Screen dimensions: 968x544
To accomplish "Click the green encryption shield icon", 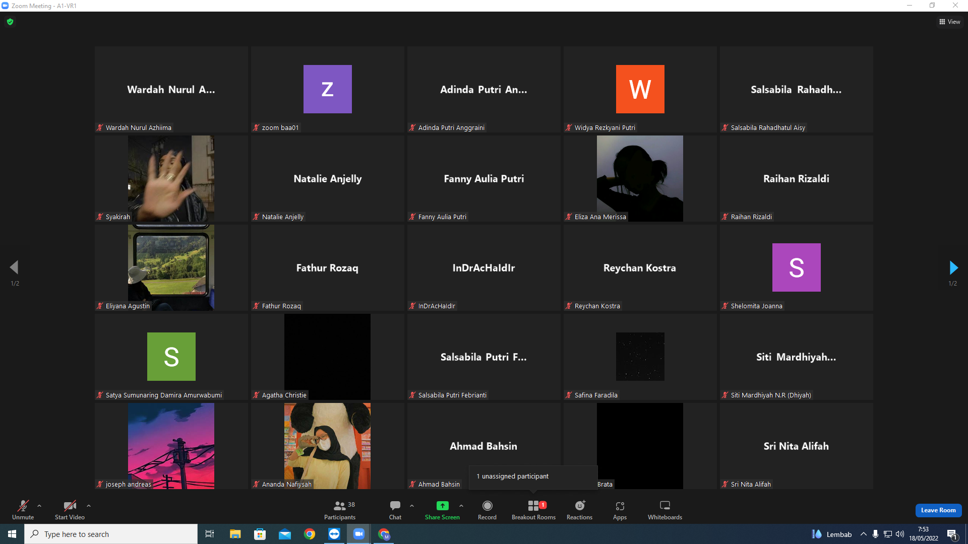I will pos(10,22).
